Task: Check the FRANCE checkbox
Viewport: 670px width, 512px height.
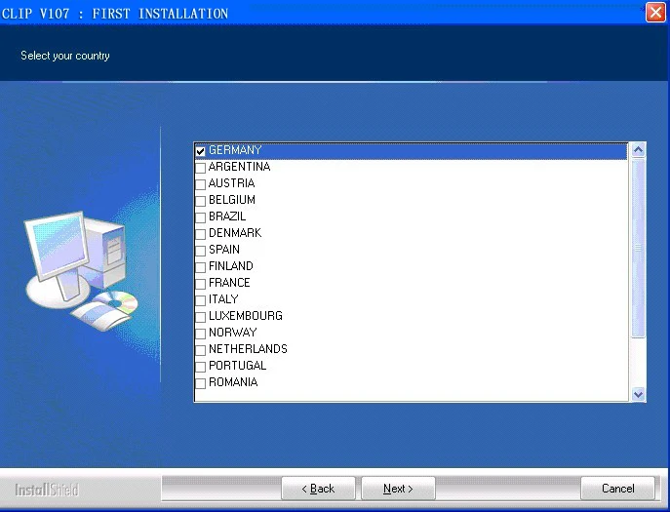Action: pyautogui.click(x=200, y=284)
